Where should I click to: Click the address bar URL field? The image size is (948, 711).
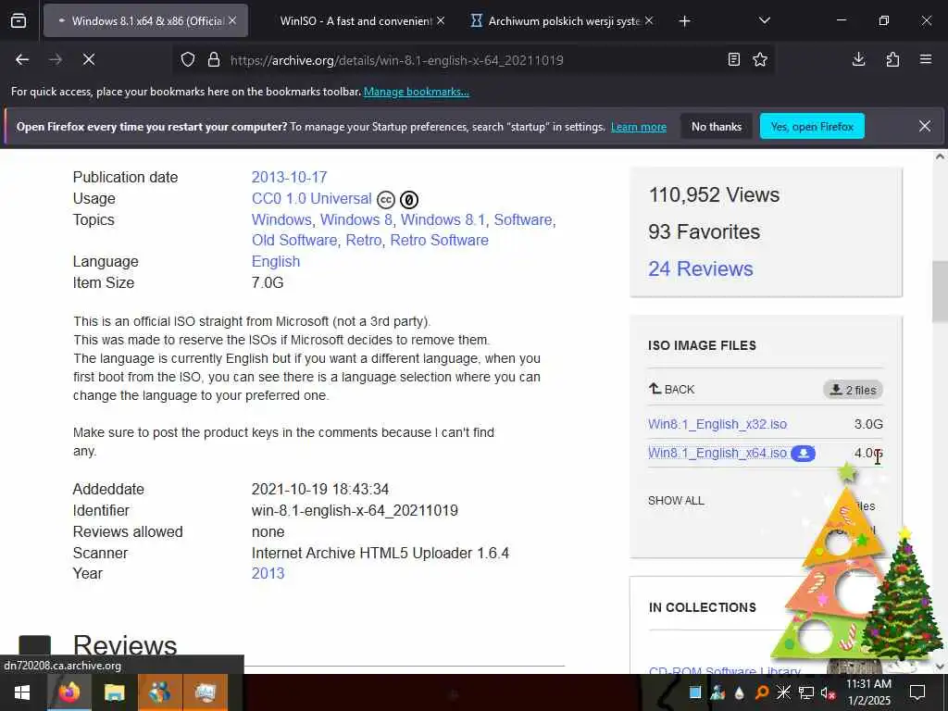(471, 60)
